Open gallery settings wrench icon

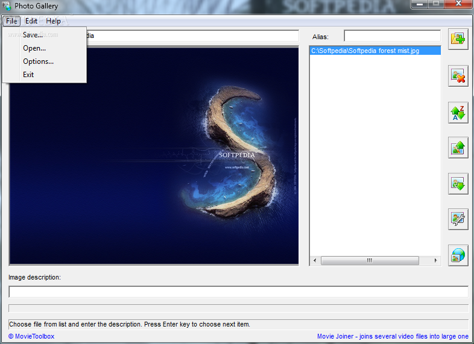coord(458,219)
